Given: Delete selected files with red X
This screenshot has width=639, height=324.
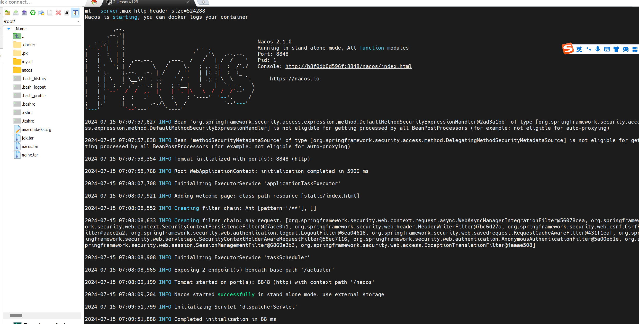Looking at the screenshot, I should coord(58,13).
